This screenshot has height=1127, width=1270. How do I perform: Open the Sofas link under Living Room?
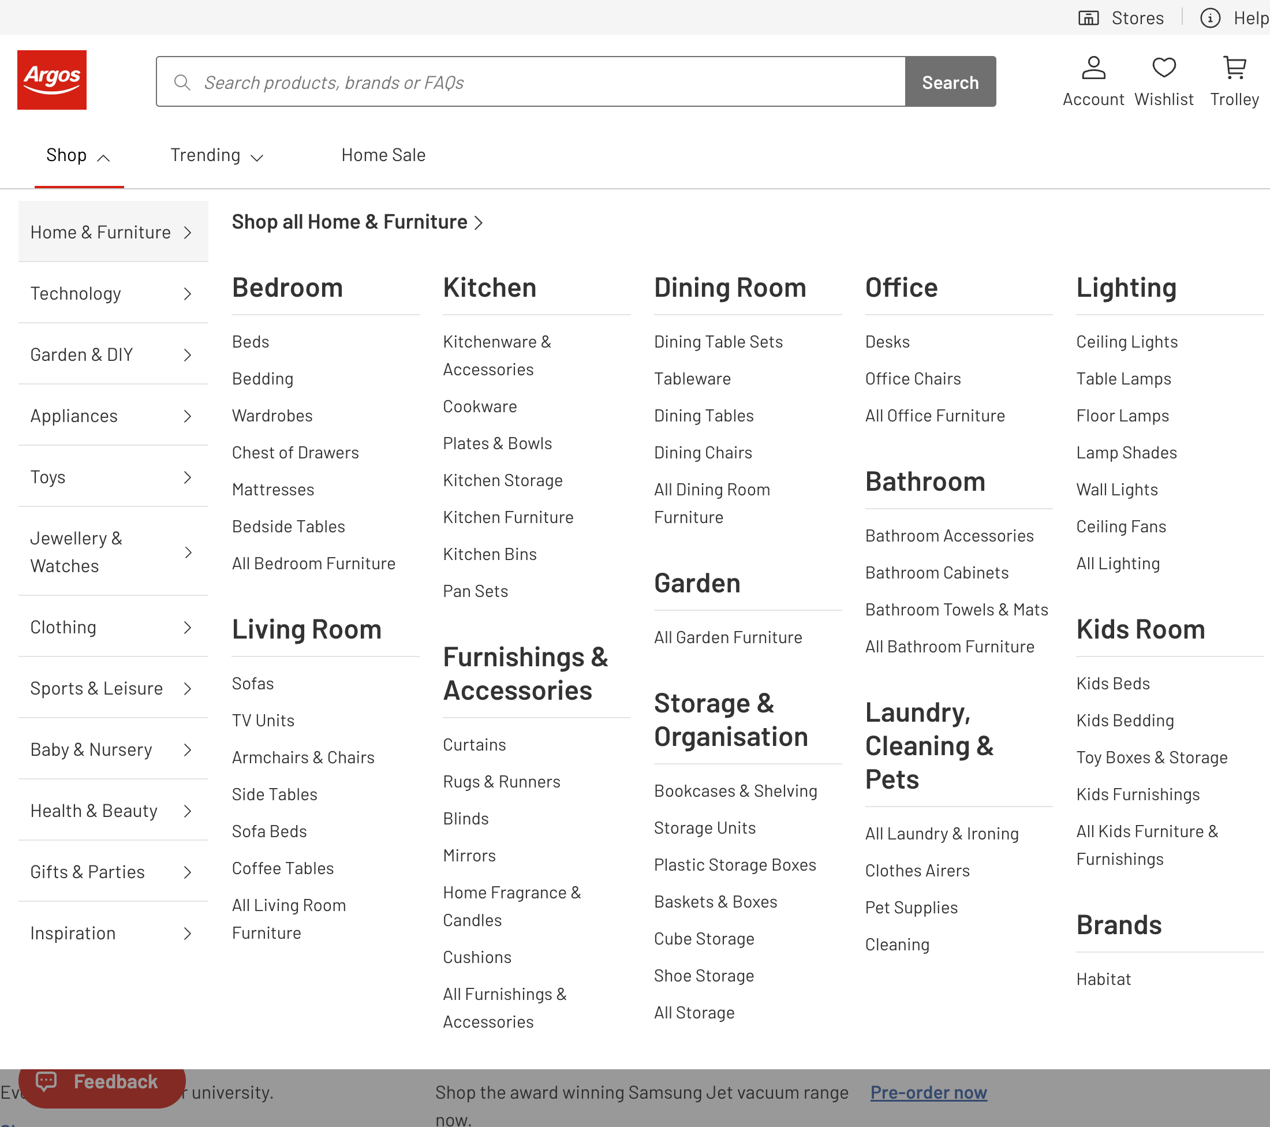tap(252, 684)
